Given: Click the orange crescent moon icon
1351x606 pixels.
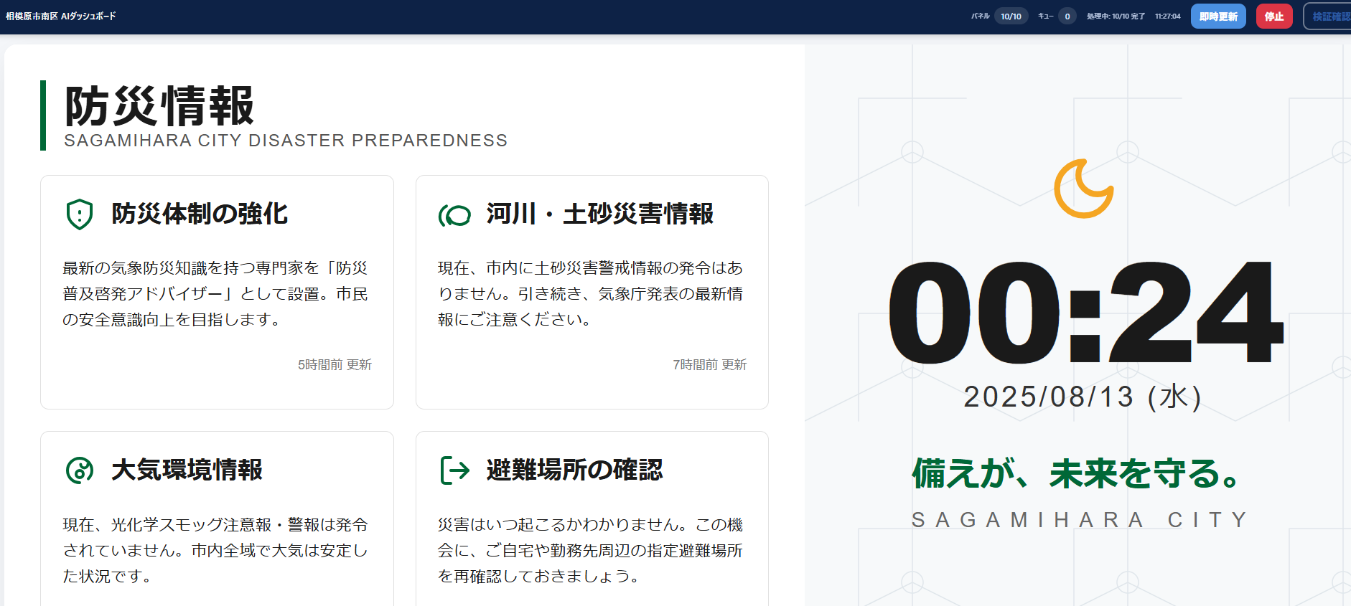Looking at the screenshot, I should click(1083, 189).
